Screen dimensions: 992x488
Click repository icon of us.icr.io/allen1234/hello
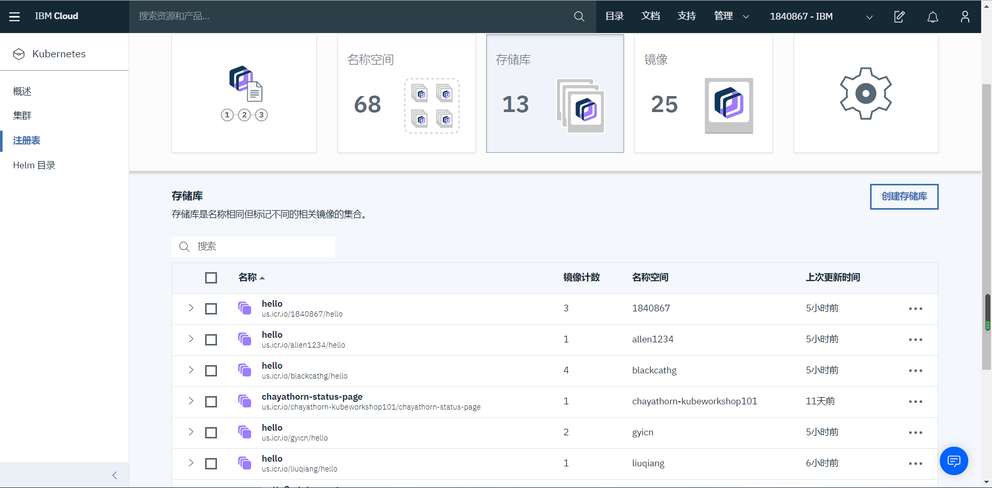coord(245,339)
